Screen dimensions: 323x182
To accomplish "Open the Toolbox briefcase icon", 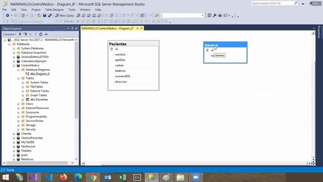I will pyautogui.click(x=220, y=16).
